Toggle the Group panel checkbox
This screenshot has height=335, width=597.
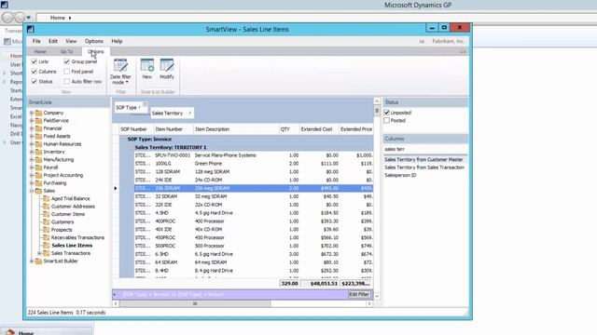coord(66,61)
